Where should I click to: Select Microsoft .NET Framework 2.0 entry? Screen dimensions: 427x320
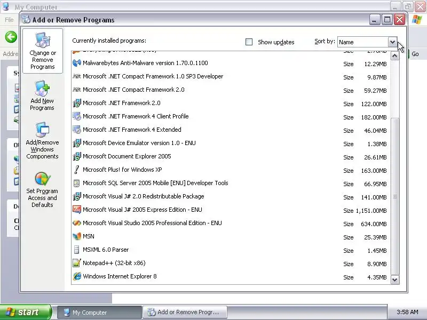click(x=231, y=103)
